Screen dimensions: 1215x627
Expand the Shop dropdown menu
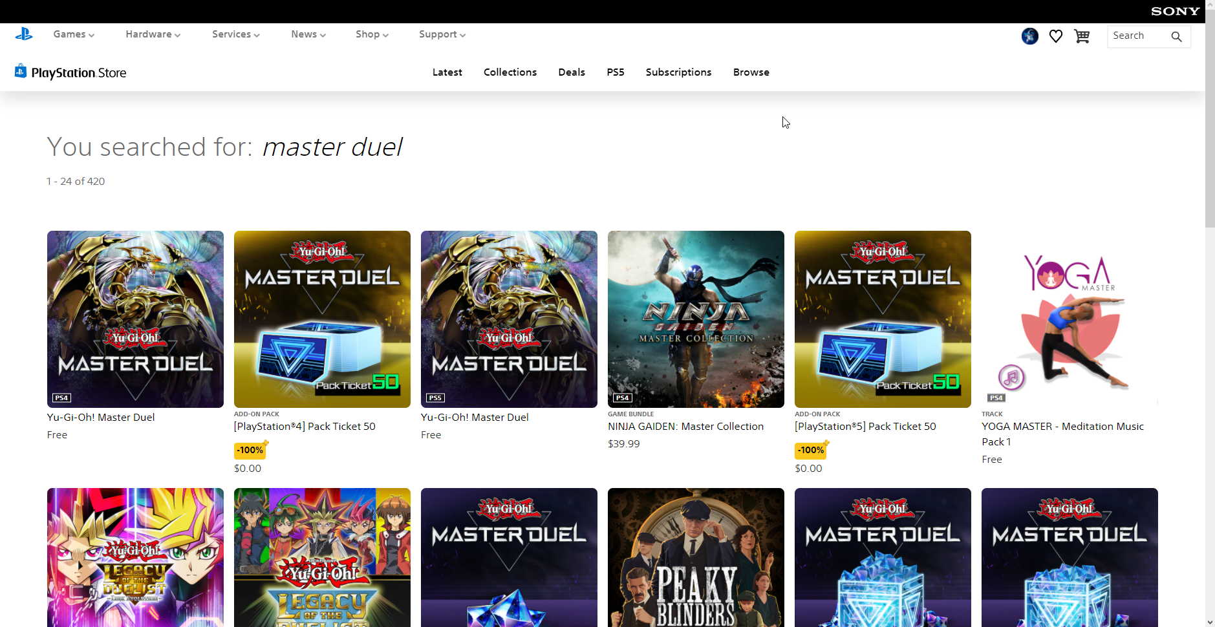coord(372,34)
